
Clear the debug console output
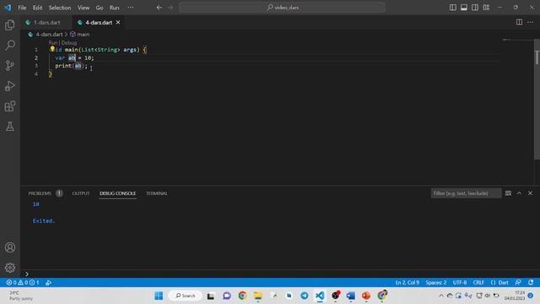508,193
